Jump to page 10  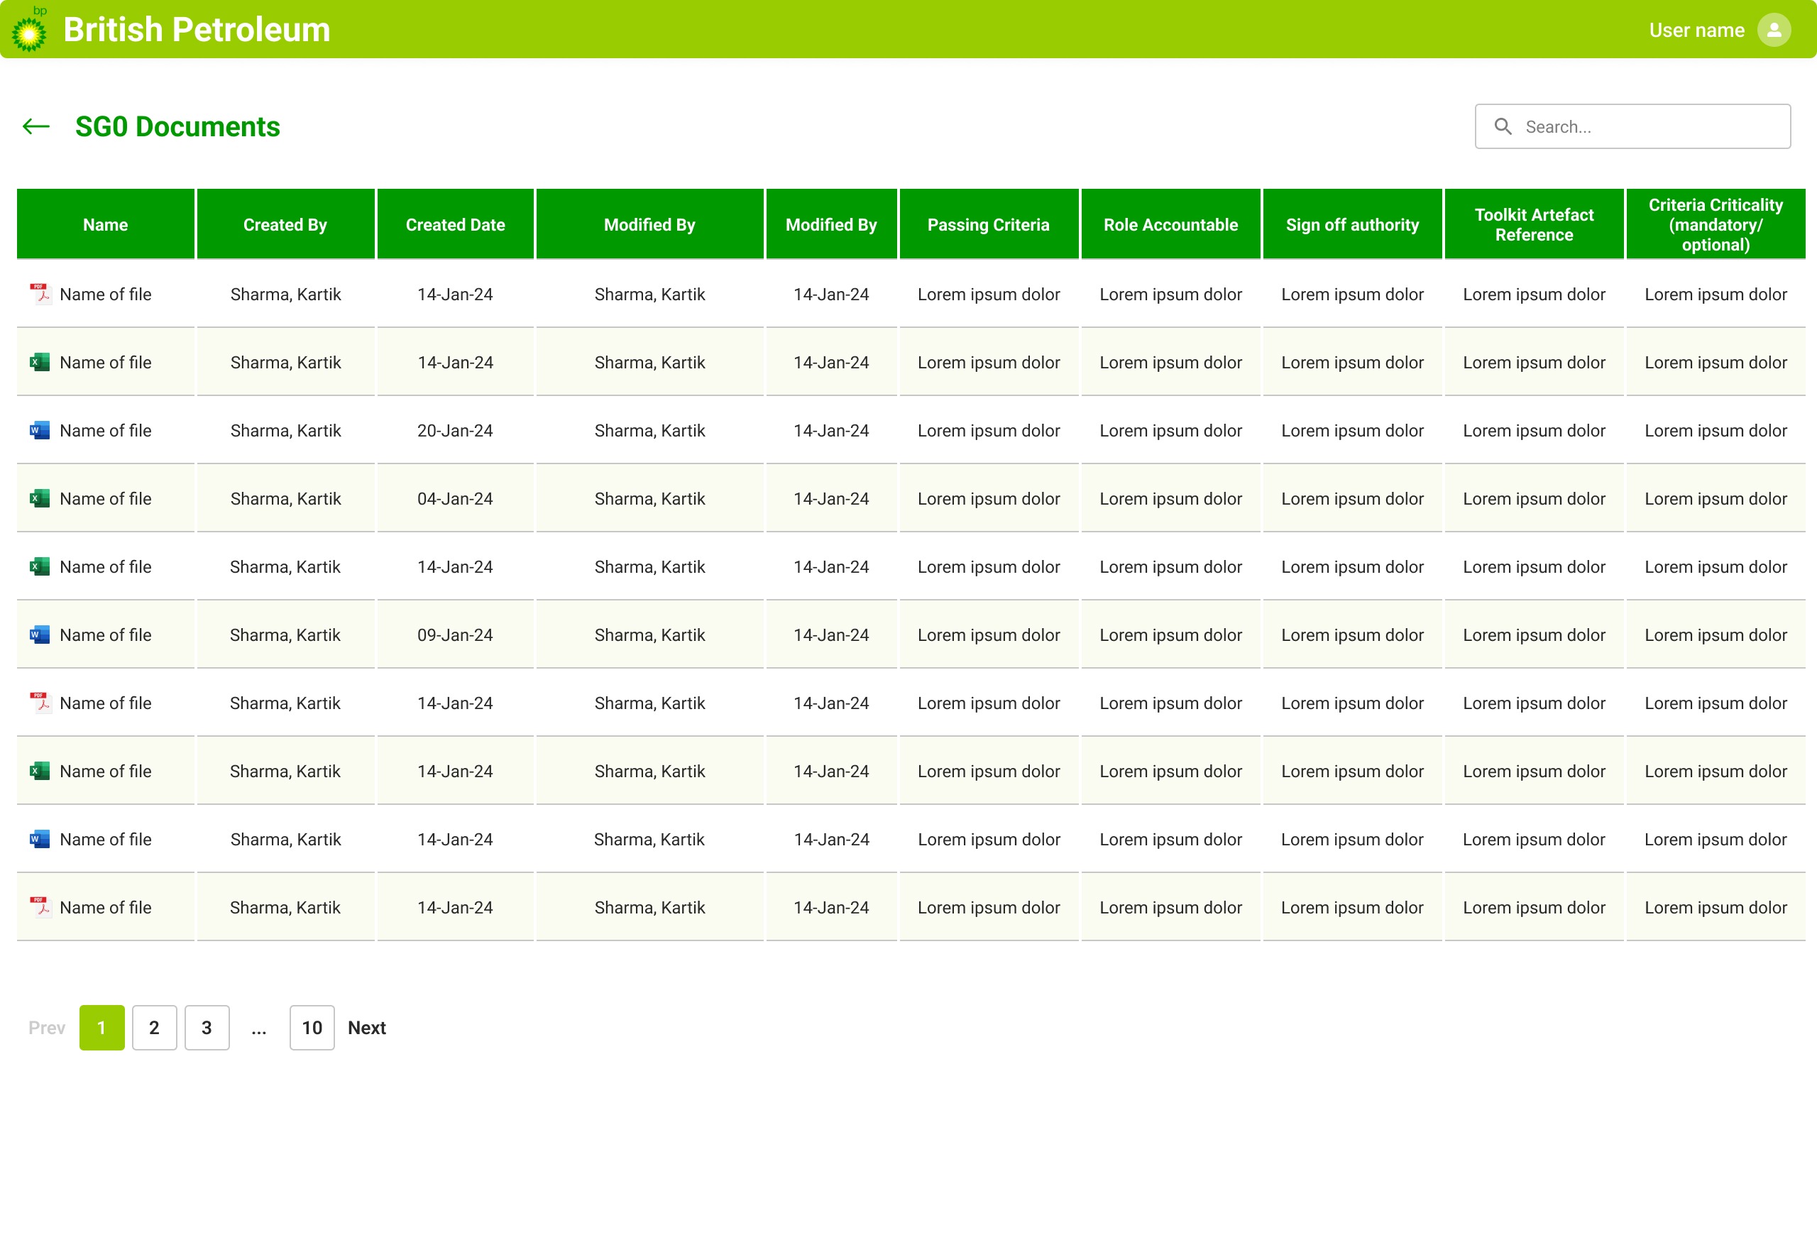pos(312,1027)
